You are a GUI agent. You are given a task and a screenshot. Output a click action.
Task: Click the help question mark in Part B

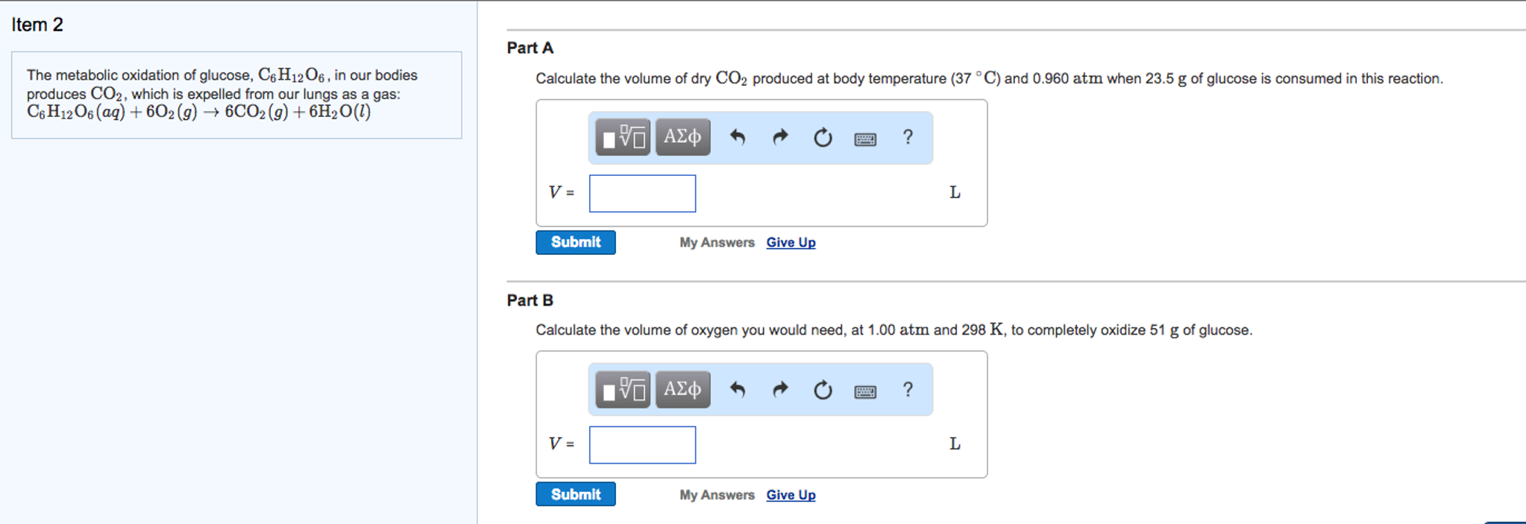907,388
